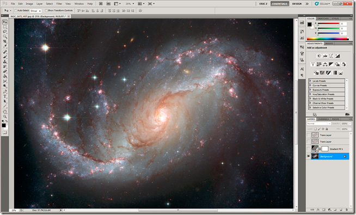356x215 pixels.
Task: Switch to the ERIC Z workspace
Action: 263,4
